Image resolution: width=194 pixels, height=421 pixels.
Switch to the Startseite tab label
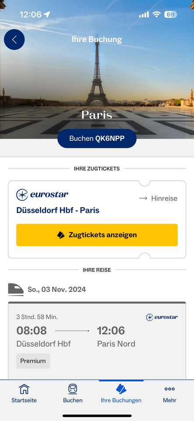tap(24, 400)
